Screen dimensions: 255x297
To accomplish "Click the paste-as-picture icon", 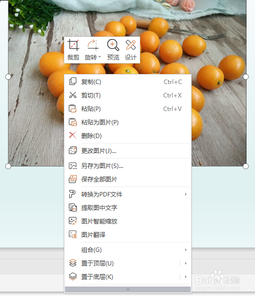I will coord(73,122).
